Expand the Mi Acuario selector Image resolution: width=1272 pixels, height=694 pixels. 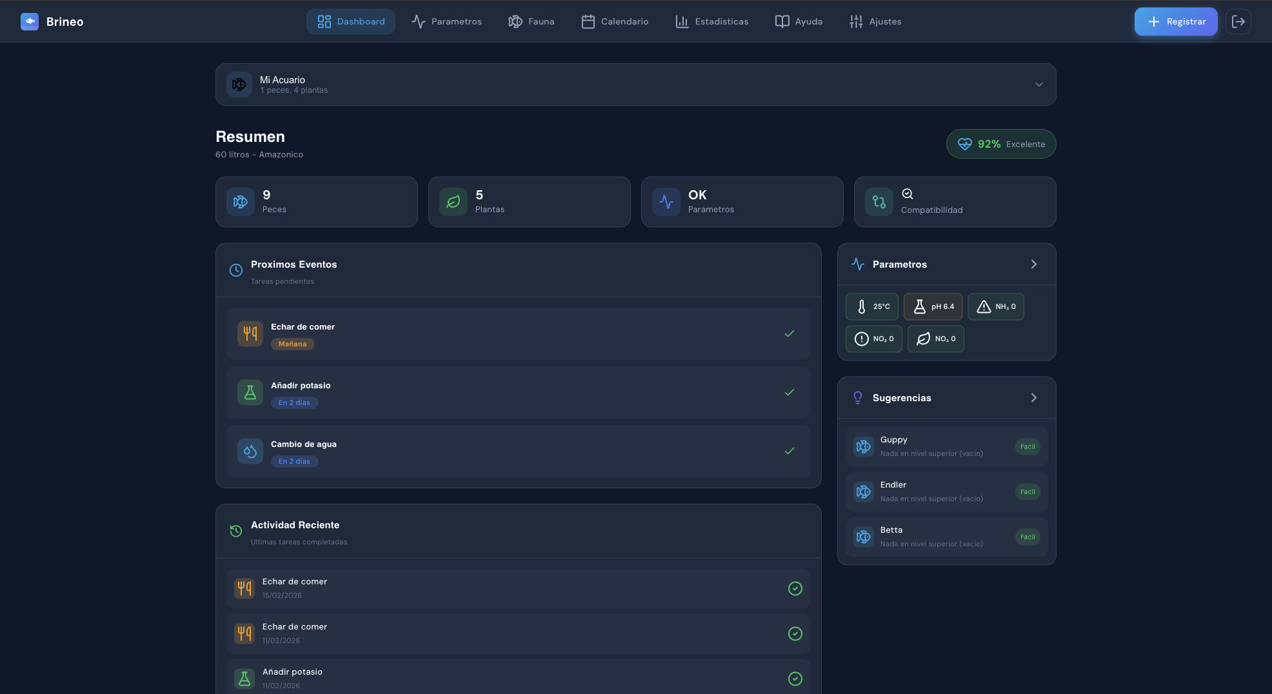point(1038,84)
